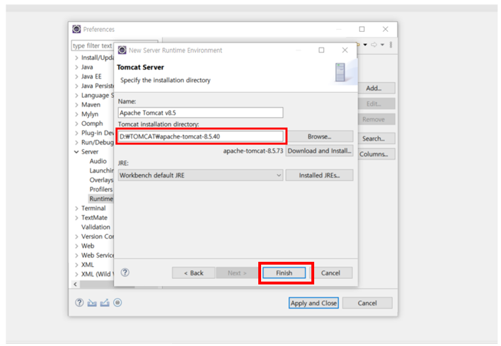Open Preferences help icon
The height and width of the screenshot is (346, 501).
pos(79,303)
